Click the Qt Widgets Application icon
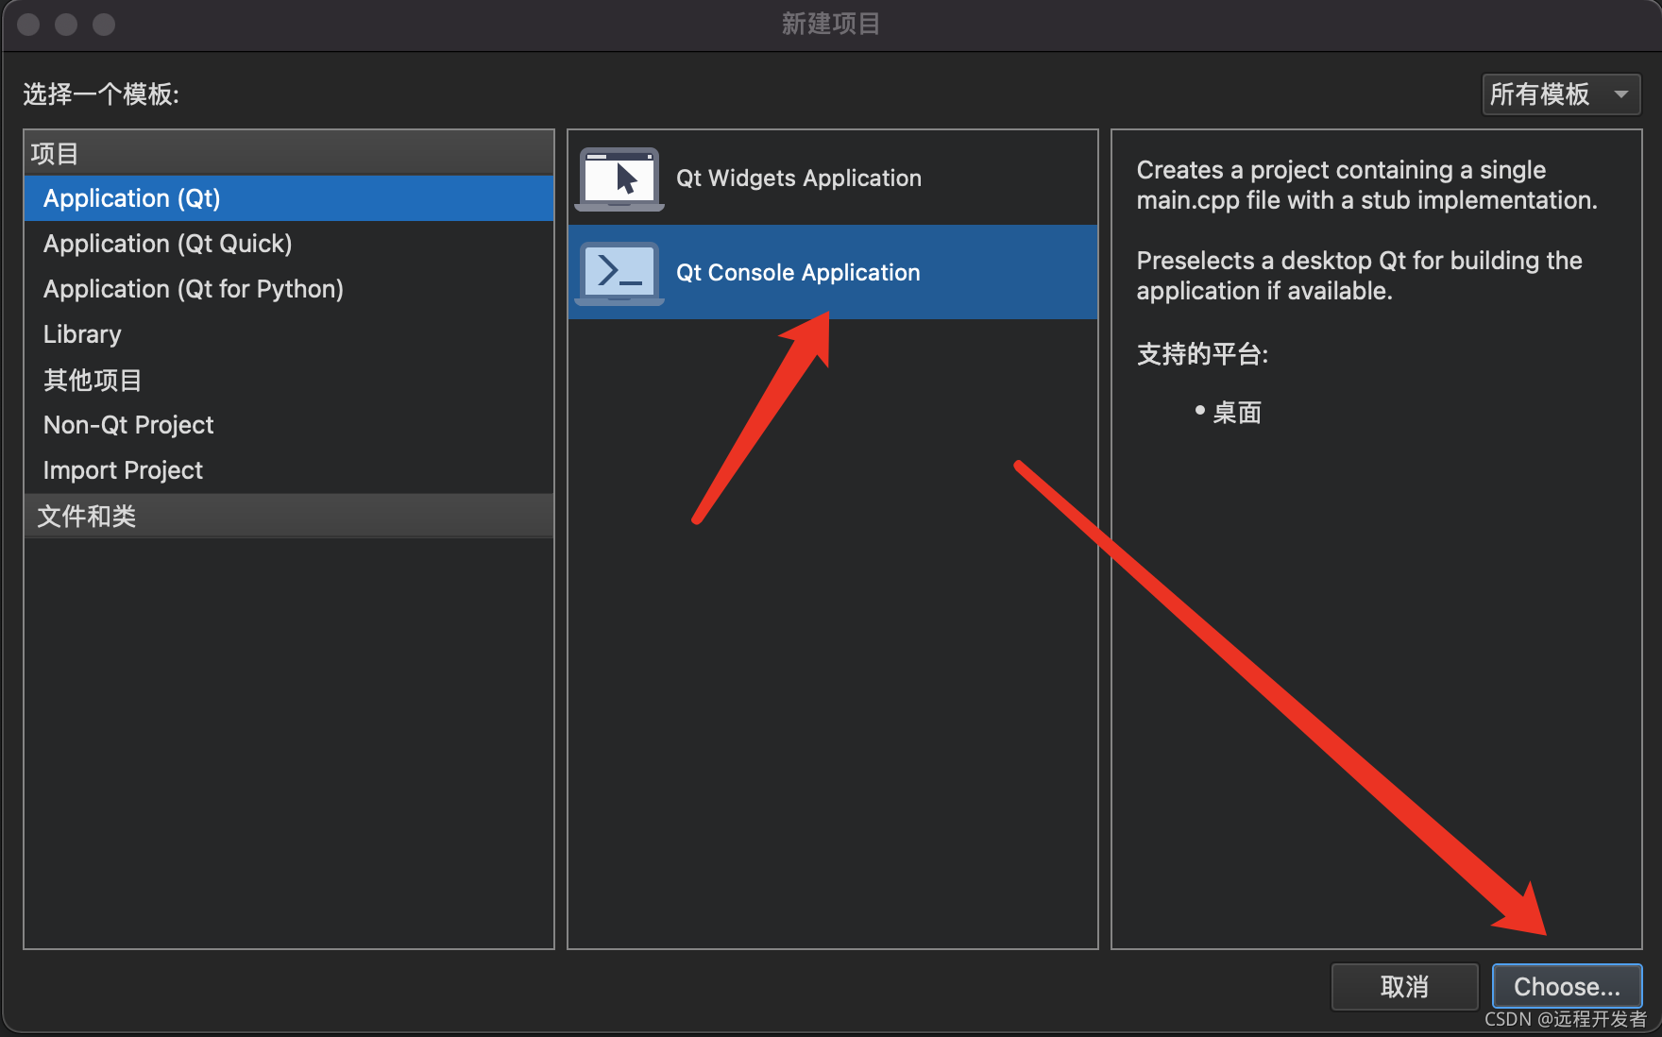The width and height of the screenshot is (1662, 1037). pos(620,178)
